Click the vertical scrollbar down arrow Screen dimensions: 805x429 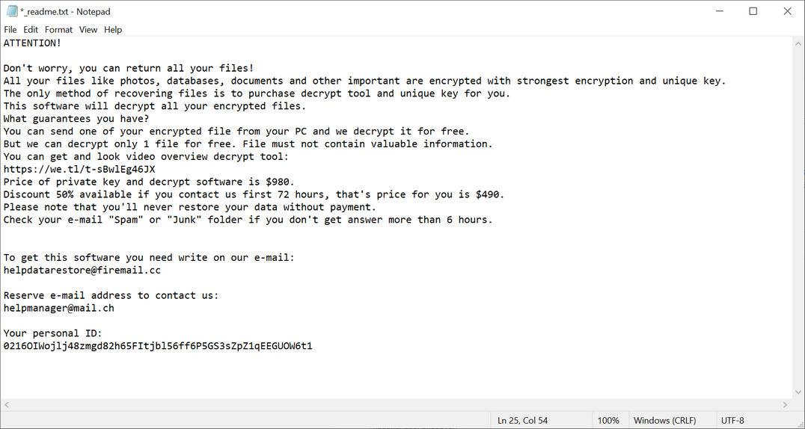click(x=798, y=392)
